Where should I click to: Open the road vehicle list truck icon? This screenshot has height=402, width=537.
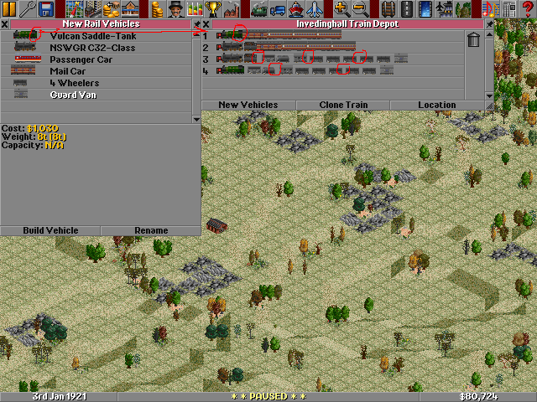(x=278, y=9)
